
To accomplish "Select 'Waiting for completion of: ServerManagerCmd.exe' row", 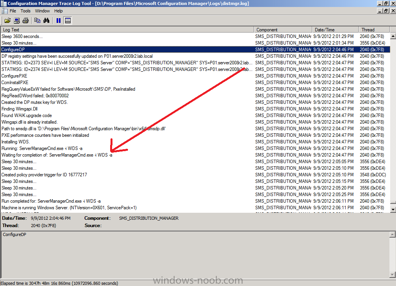I will click(195, 155).
